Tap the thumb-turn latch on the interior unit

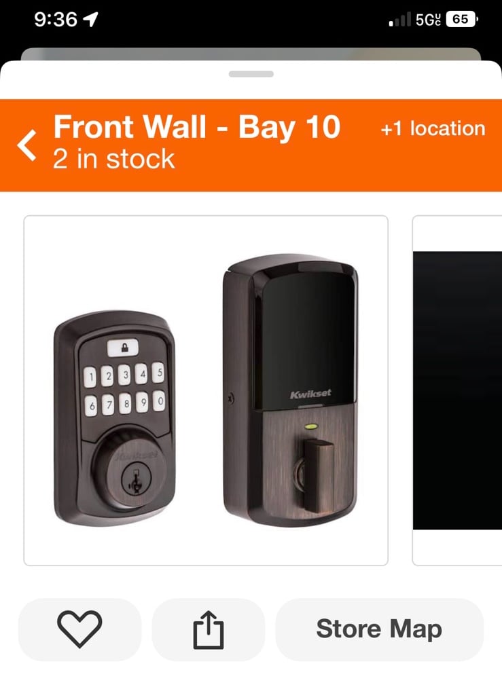click(319, 475)
